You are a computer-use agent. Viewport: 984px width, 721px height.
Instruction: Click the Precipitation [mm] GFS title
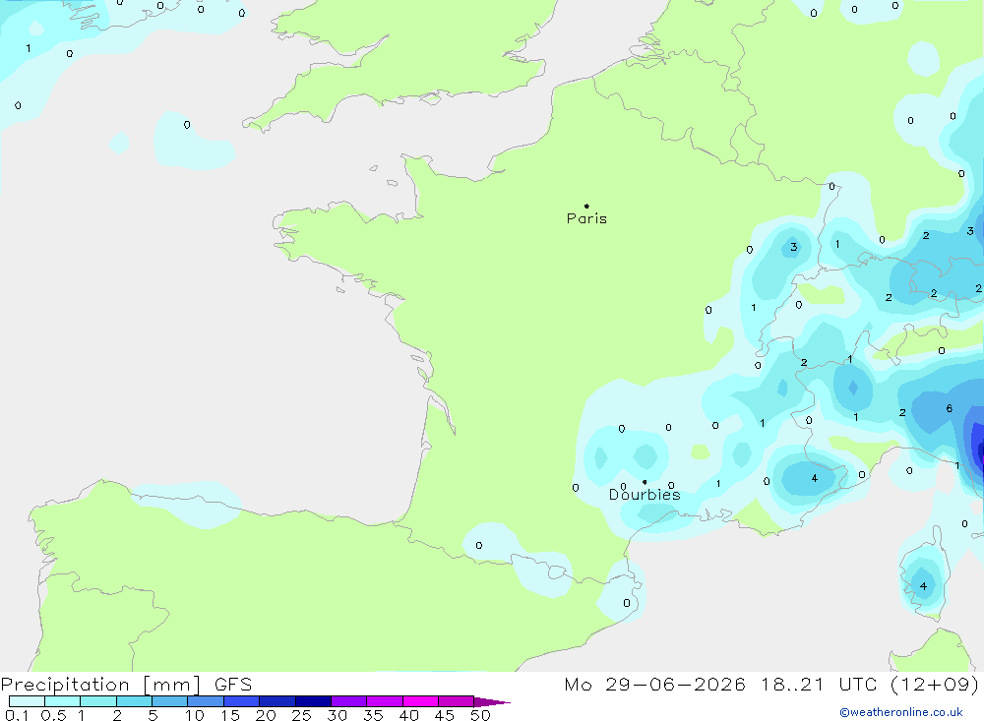126,684
